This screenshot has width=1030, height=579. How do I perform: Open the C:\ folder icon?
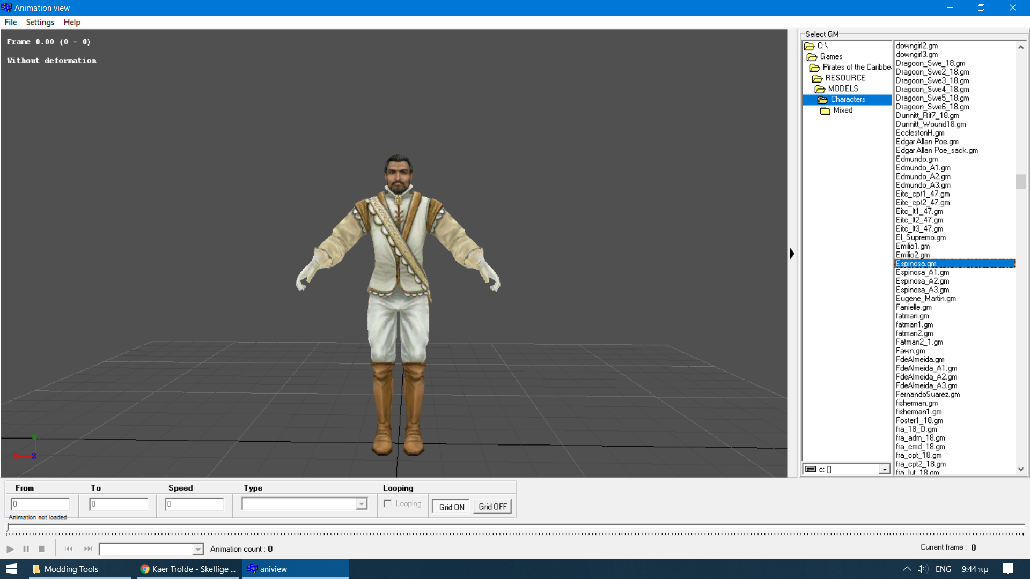pos(809,46)
